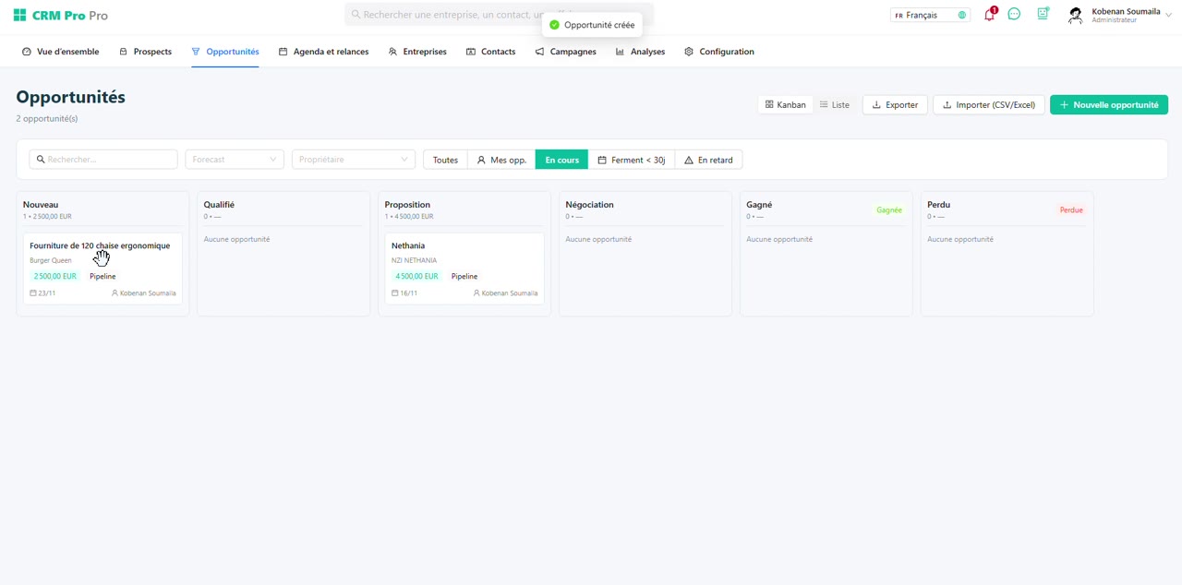This screenshot has width=1182, height=585.
Task: Switch to Kanban view
Action: pyautogui.click(x=786, y=105)
